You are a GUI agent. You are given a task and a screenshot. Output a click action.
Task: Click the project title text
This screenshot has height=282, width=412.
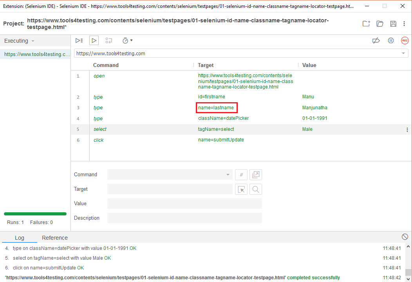coord(178,23)
